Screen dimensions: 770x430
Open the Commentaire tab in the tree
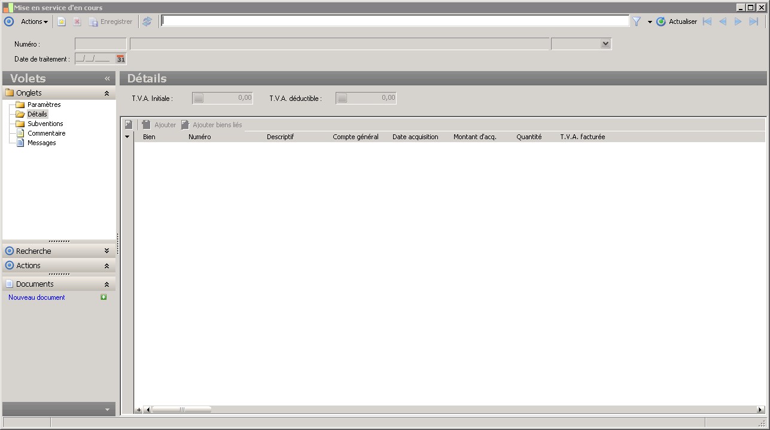tap(46, 133)
